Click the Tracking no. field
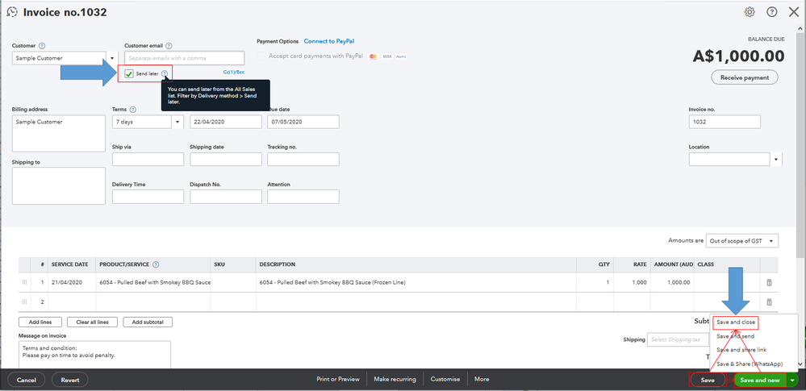 pyautogui.click(x=303, y=160)
